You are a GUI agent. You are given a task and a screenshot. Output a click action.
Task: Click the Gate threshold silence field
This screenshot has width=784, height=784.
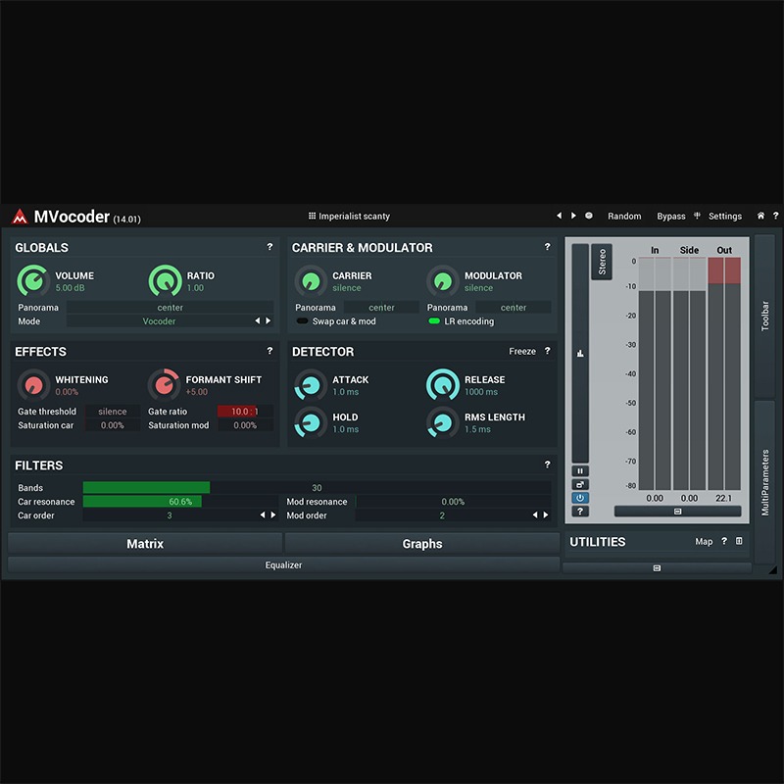113,411
